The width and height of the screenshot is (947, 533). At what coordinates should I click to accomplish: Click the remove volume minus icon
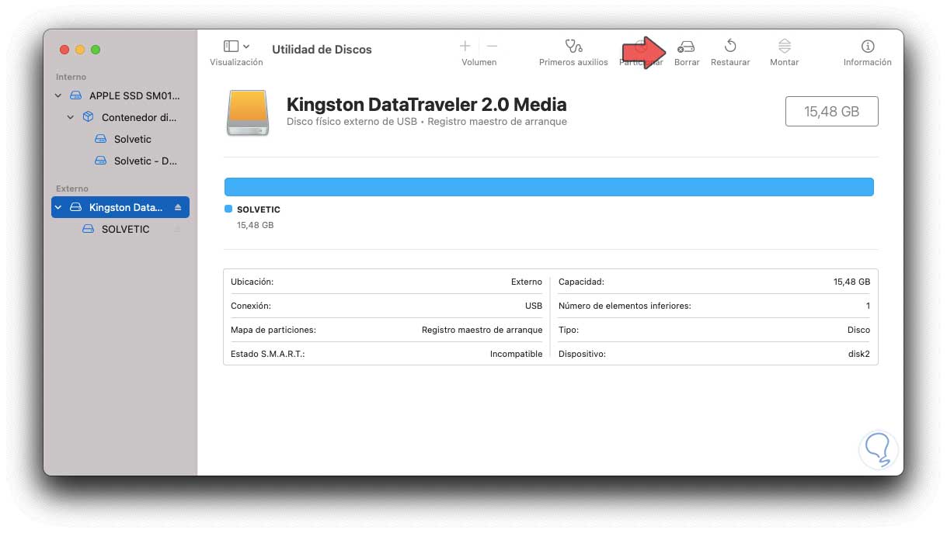(x=492, y=47)
